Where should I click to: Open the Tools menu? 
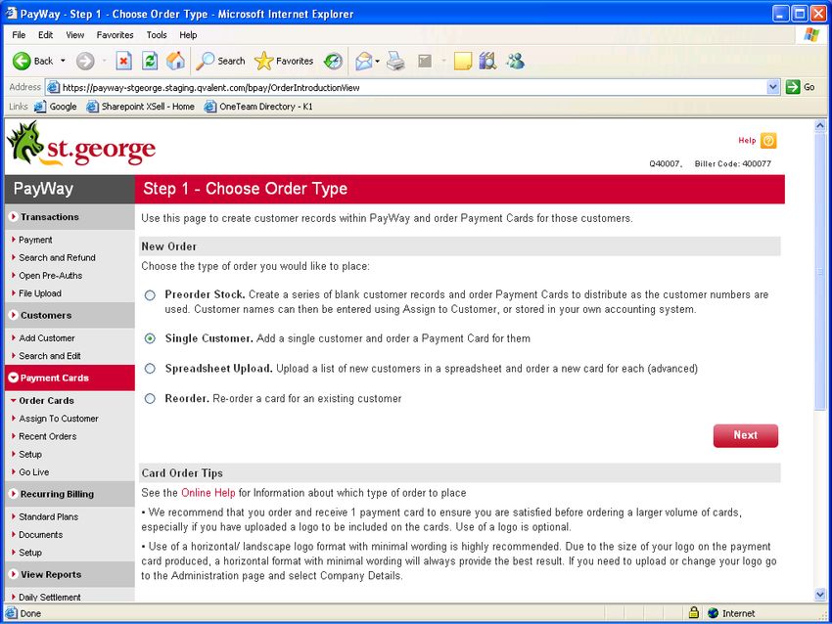[157, 35]
